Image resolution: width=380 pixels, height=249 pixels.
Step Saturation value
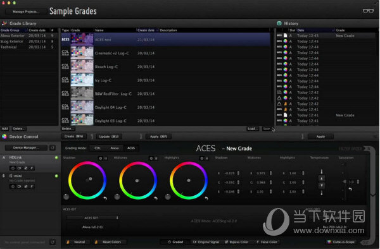(358, 181)
